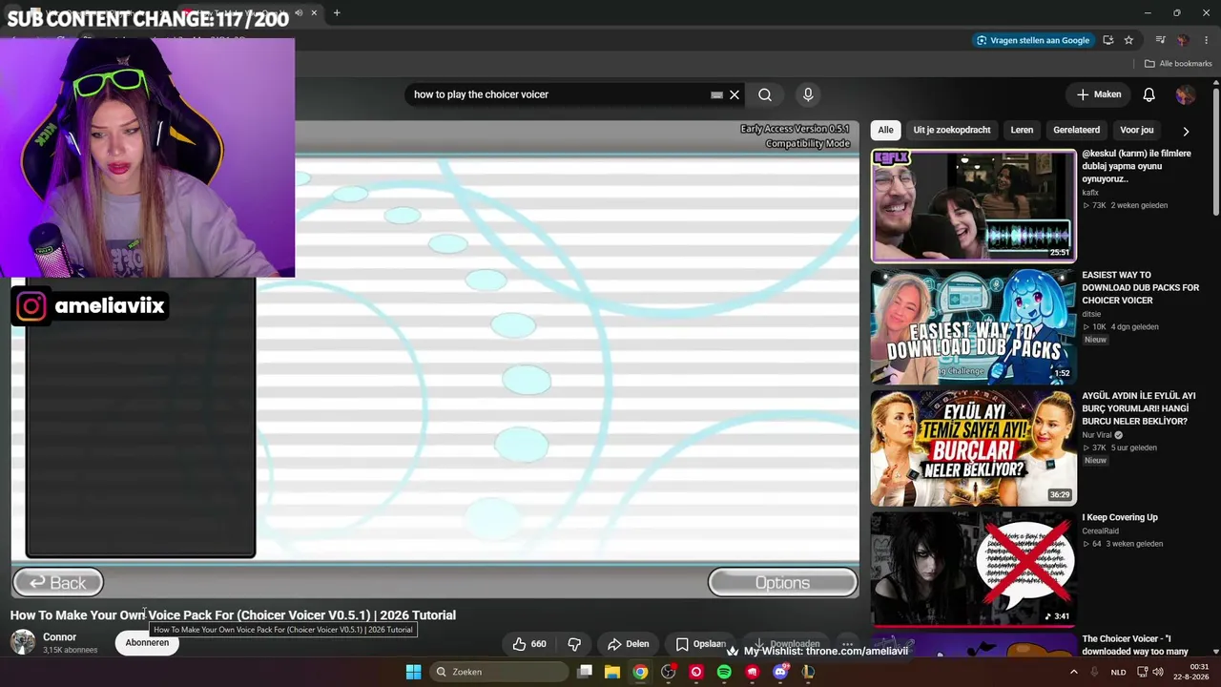Screen dimensions: 1221x687
Task: Click the Maken create button
Action: tap(1099, 94)
